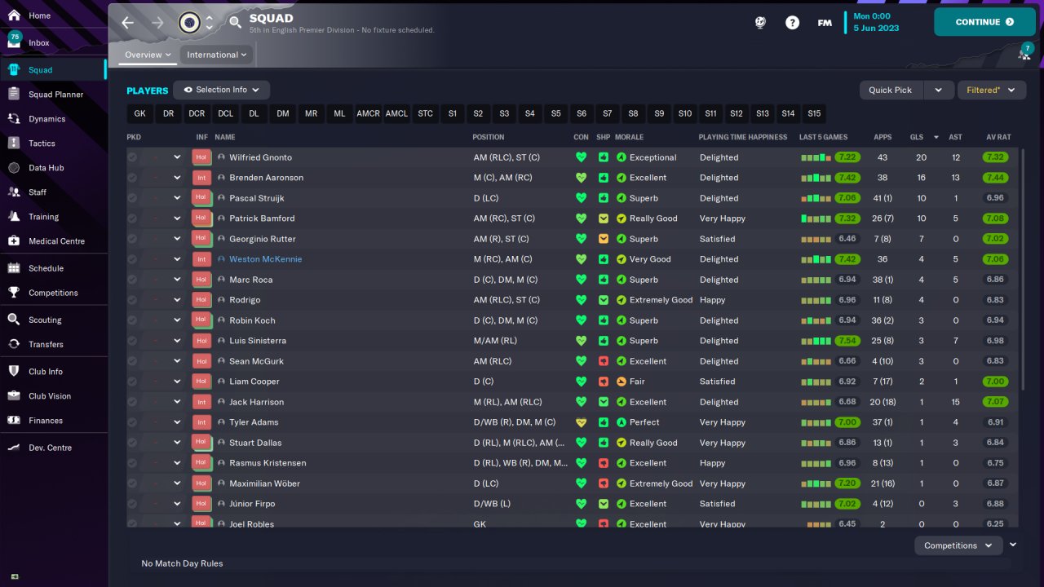Toggle the pick circle for Marc Roca

[x=132, y=280]
